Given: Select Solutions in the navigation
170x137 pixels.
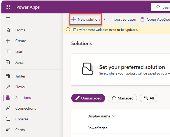Looking at the screenshot, I should point(23,98).
